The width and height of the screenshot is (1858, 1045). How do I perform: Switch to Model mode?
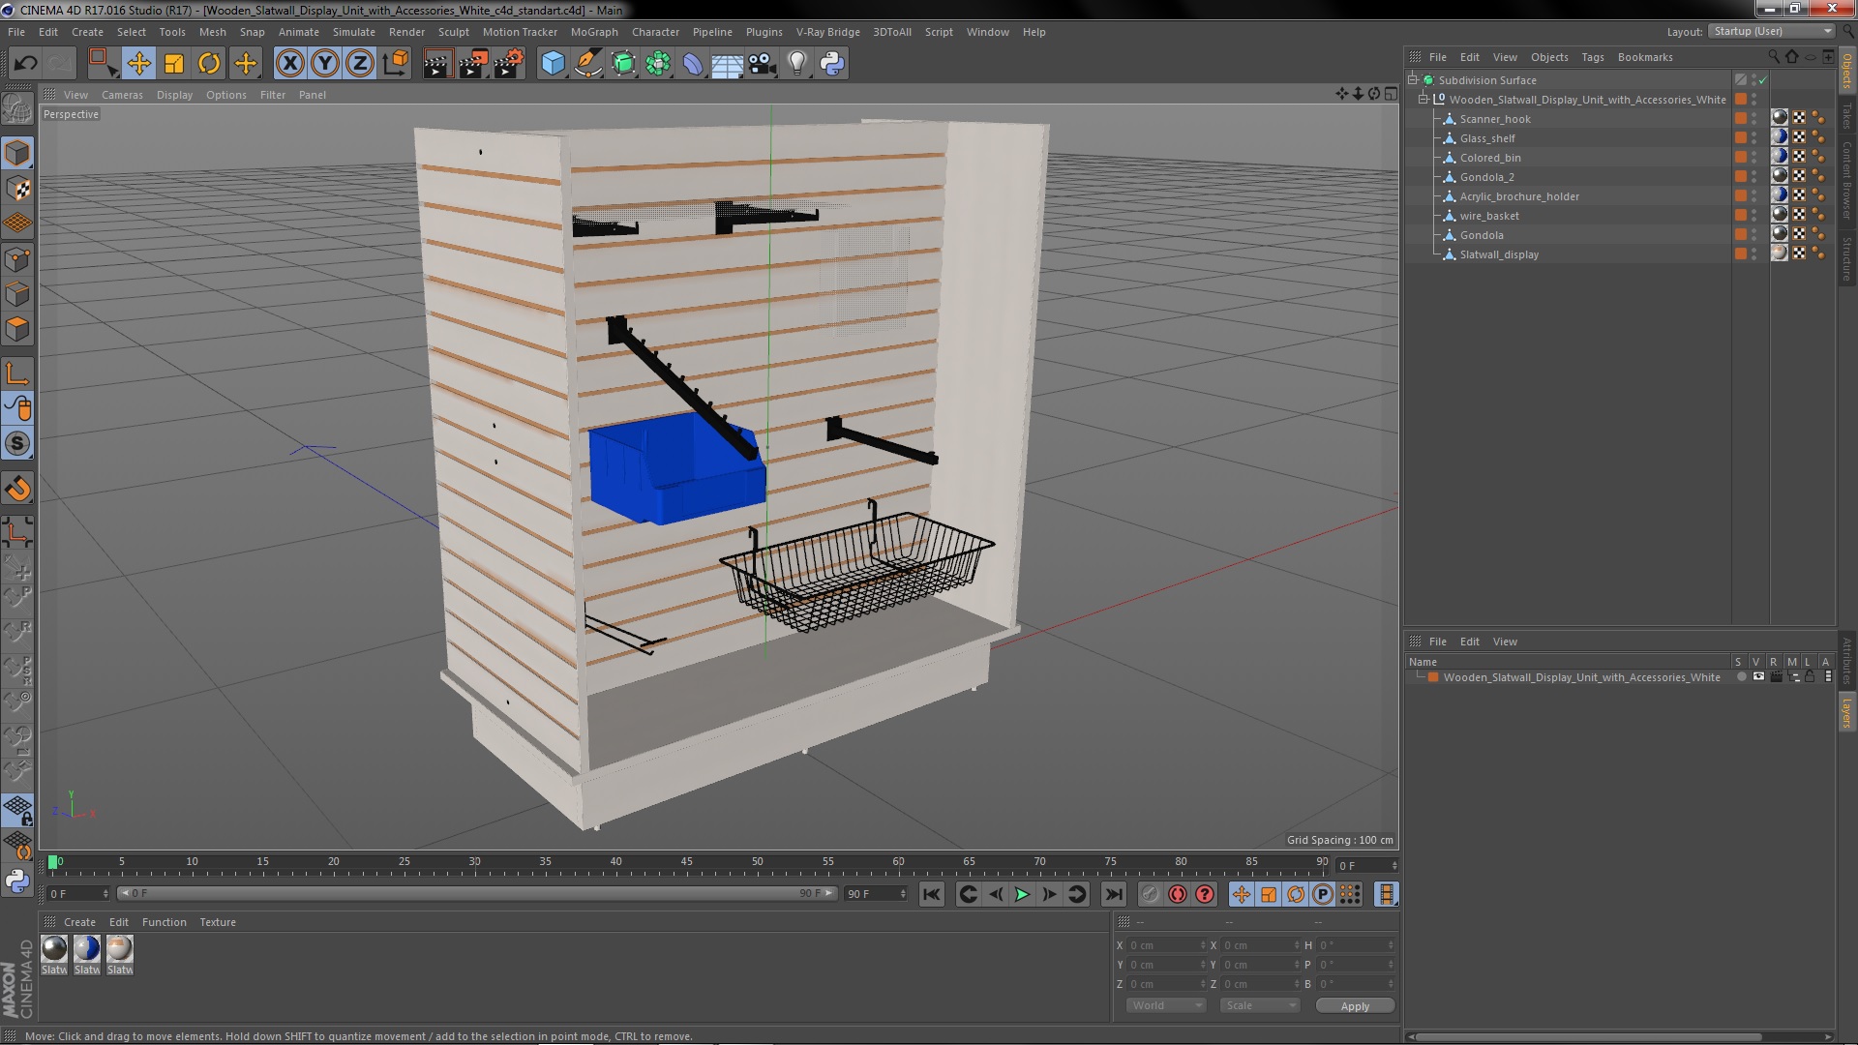(17, 153)
